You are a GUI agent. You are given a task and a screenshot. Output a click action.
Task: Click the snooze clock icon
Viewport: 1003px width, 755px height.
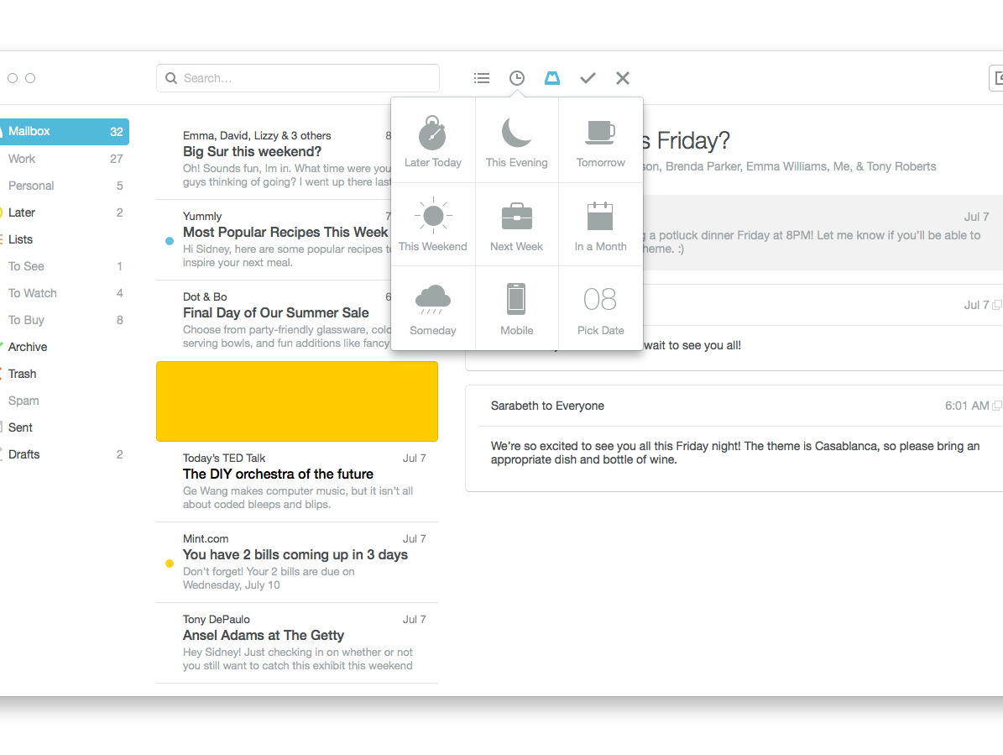click(516, 77)
